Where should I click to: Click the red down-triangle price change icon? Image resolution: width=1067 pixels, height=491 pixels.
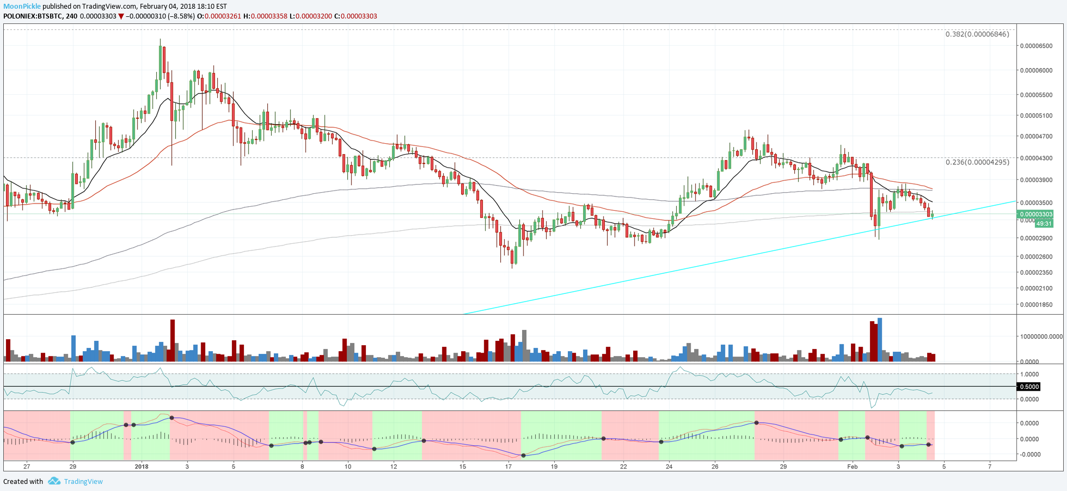tap(121, 16)
